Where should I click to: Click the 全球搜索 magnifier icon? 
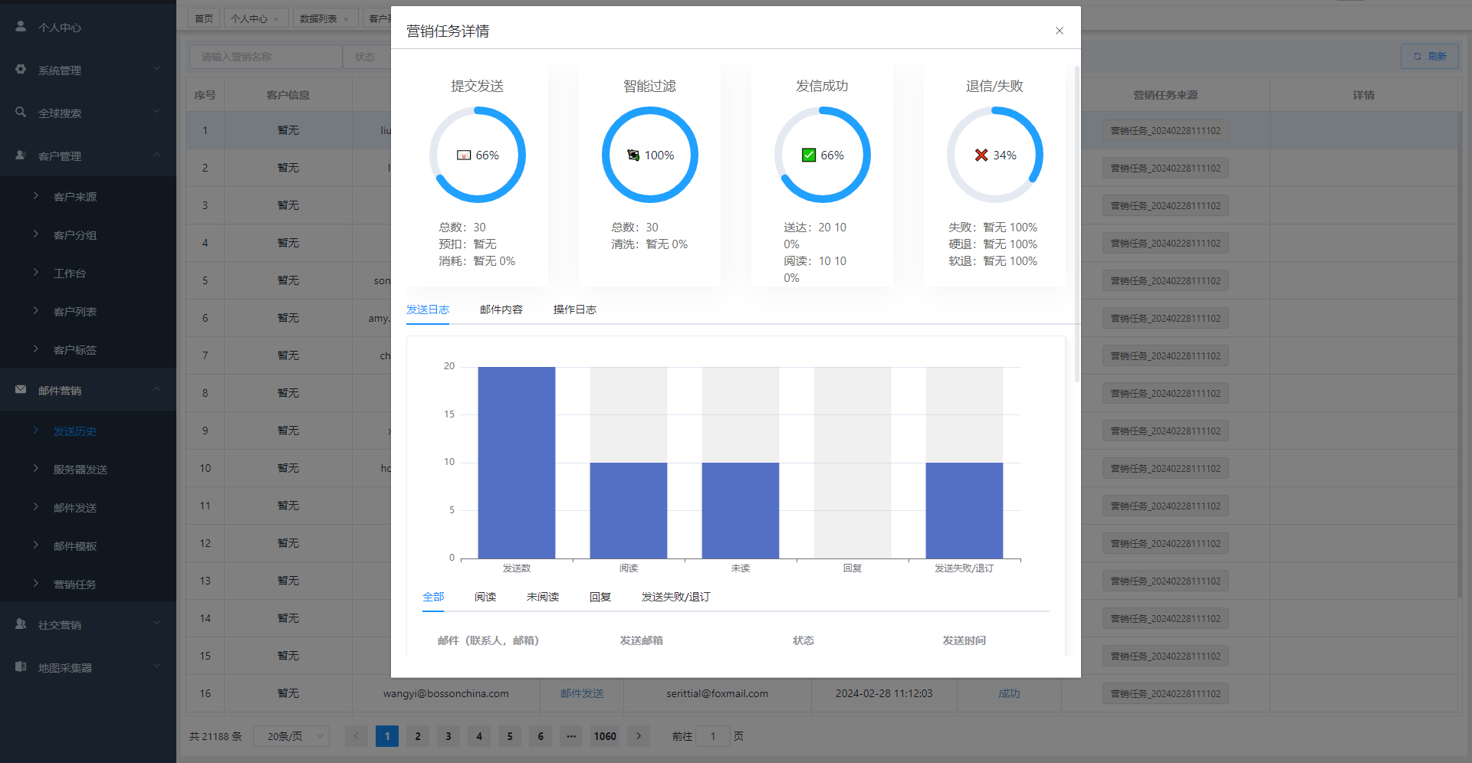21,113
